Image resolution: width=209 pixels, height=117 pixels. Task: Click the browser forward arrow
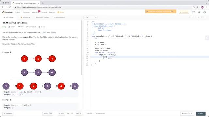(7, 7)
